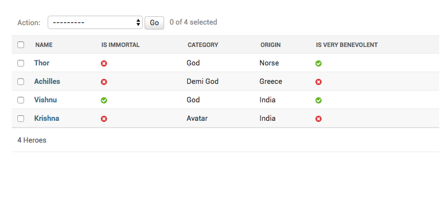This screenshot has width=446, height=203.
Task: Sort by the Is Immortal column header
Action: [x=120, y=45]
